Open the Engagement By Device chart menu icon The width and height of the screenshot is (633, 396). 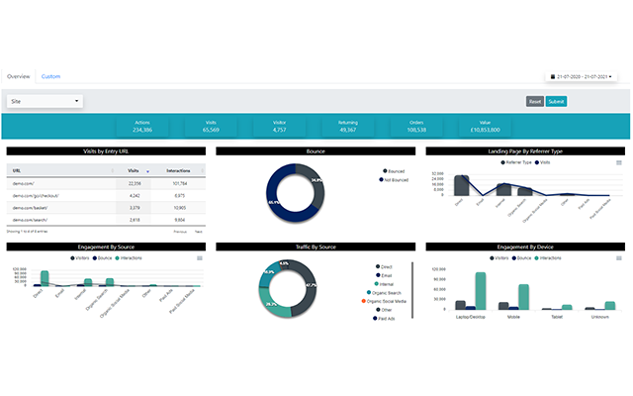coord(618,258)
